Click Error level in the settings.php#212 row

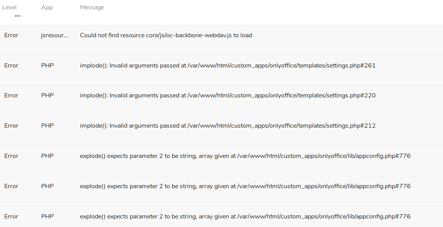(x=11, y=126)
